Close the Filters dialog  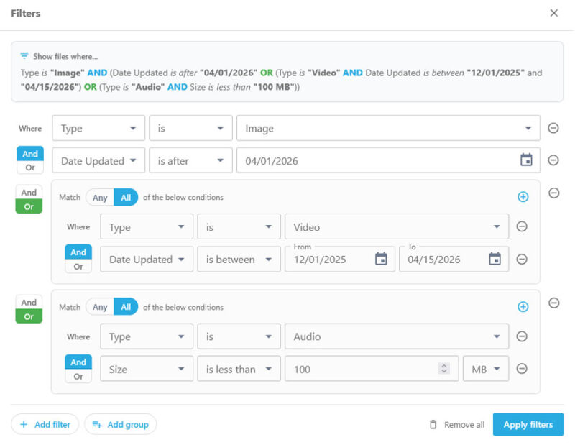553,13
